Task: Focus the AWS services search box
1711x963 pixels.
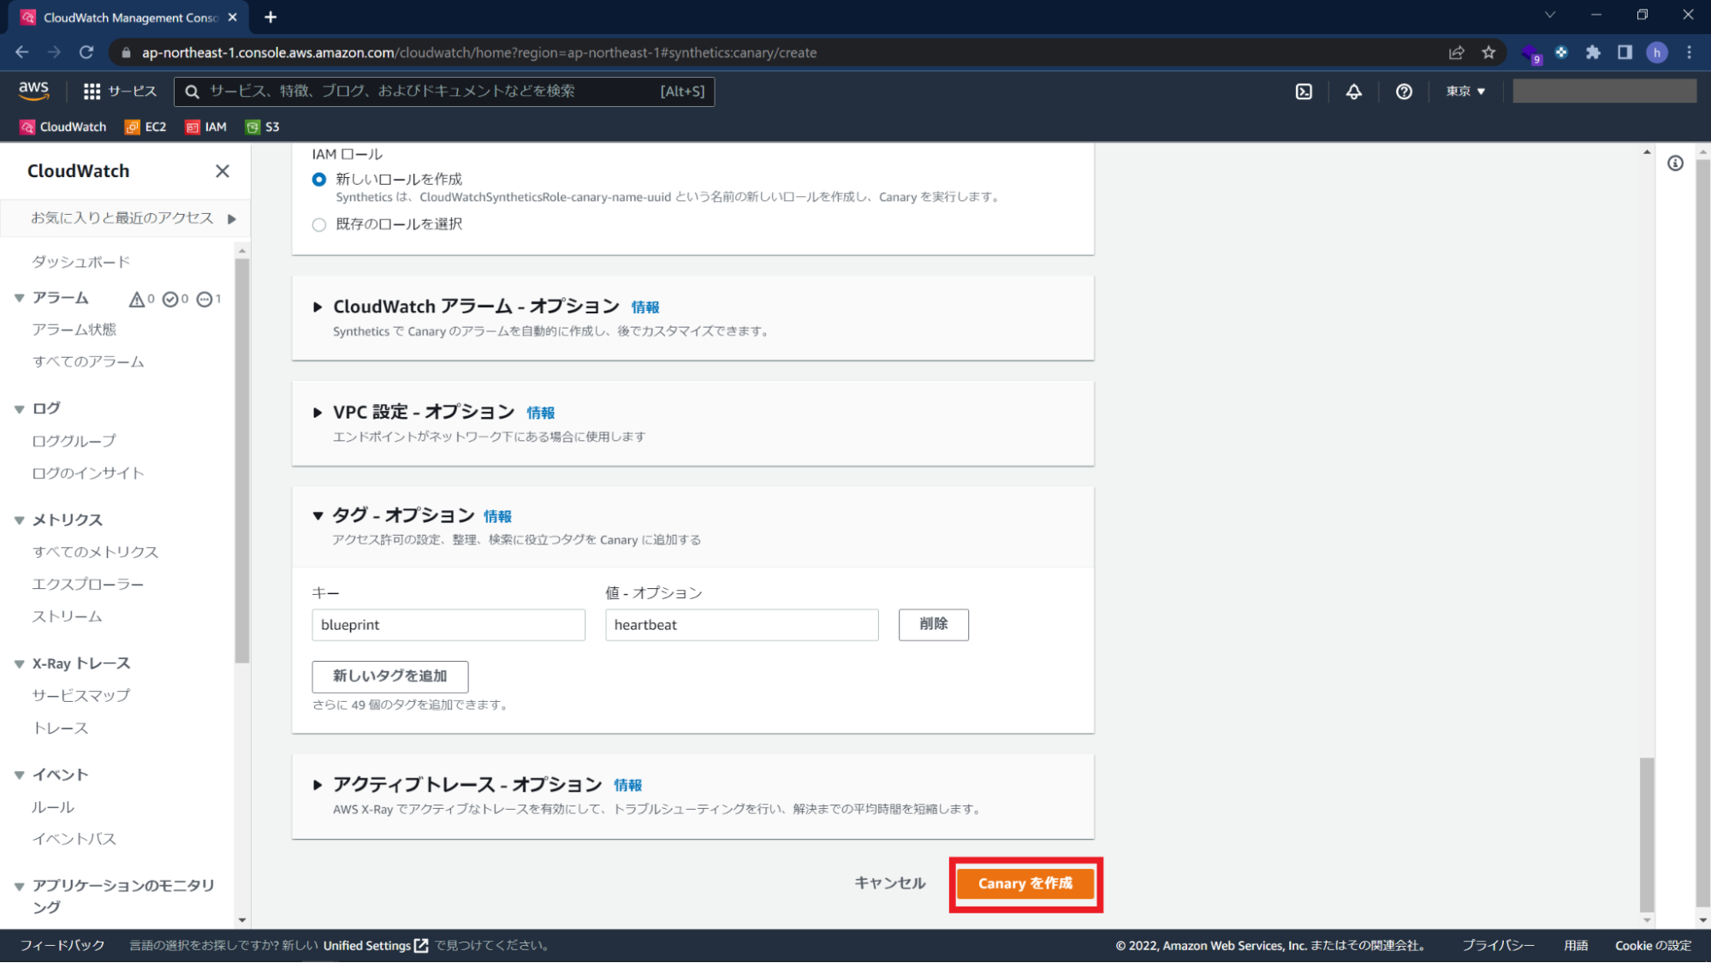Action: tap(444, 92)
